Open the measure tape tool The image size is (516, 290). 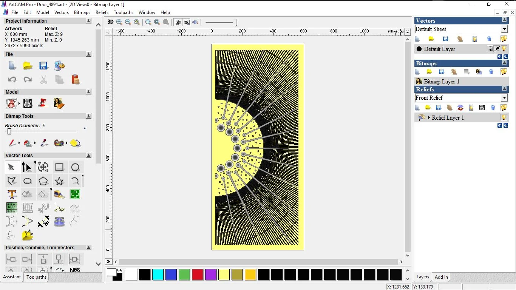tap(59, 194)
